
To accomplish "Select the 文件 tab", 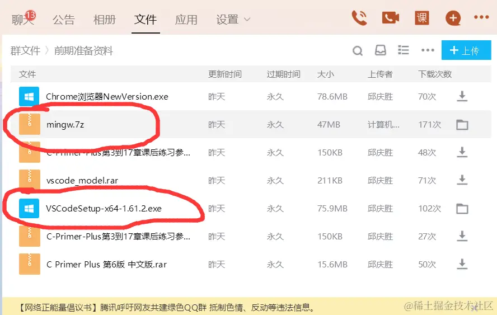I will tap(146, 20).
